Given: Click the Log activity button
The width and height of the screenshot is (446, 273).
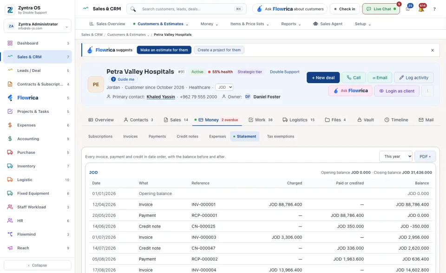Looking at the screenshot, I should [x=414, y=78].
